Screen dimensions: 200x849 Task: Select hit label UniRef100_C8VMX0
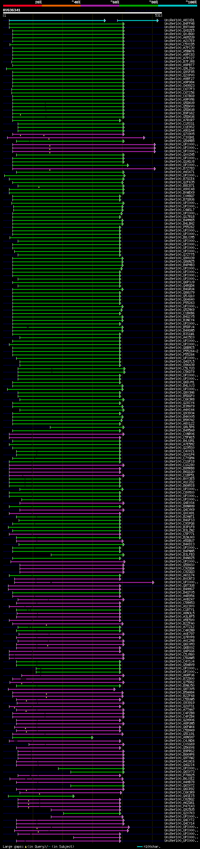pyautogui.click(x=179, y=493)
